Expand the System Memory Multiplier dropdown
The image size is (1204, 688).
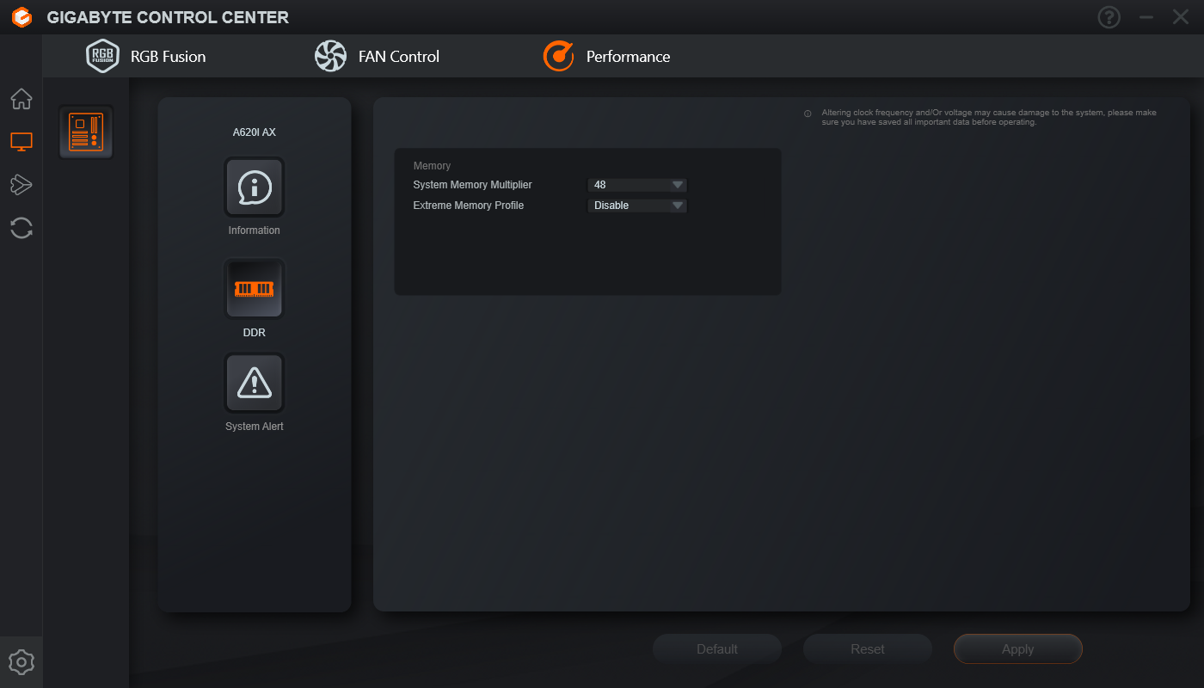click(637, 185)
